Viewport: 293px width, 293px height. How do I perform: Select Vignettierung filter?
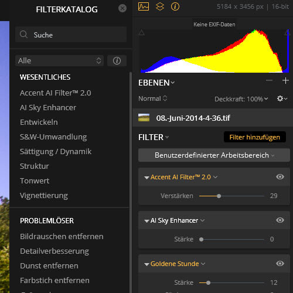(x=44, y=196)
